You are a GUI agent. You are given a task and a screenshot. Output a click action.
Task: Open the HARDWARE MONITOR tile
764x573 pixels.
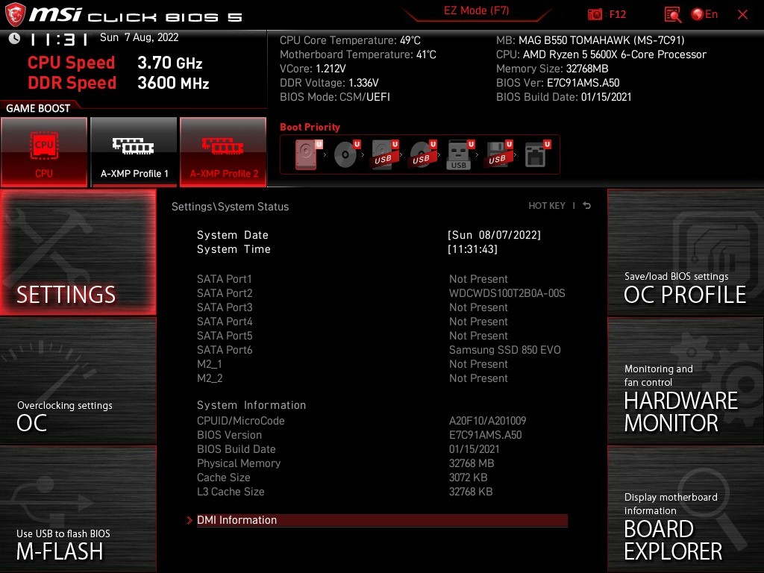686,381
